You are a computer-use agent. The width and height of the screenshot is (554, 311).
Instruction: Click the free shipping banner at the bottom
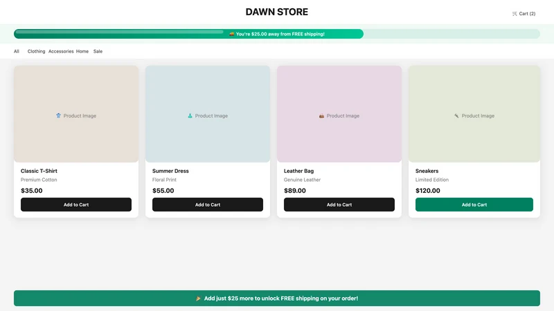pyautogui.click(x=276, y=299)
